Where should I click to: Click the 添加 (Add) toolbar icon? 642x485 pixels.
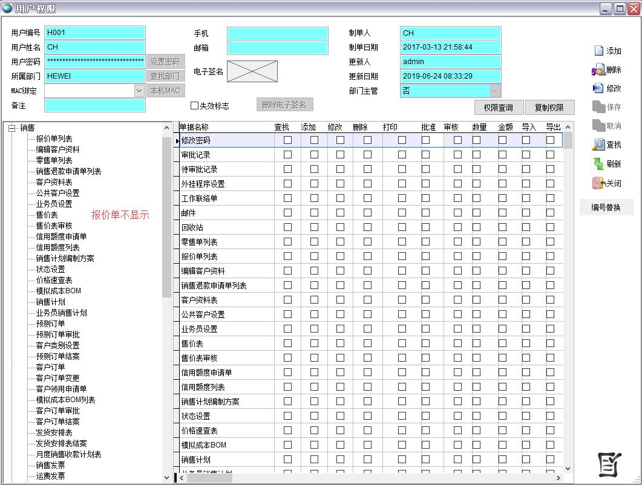coord(598,51)
